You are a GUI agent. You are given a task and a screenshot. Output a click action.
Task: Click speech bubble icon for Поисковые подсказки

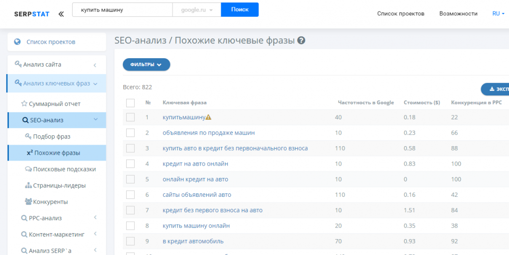tap(28, 170)
